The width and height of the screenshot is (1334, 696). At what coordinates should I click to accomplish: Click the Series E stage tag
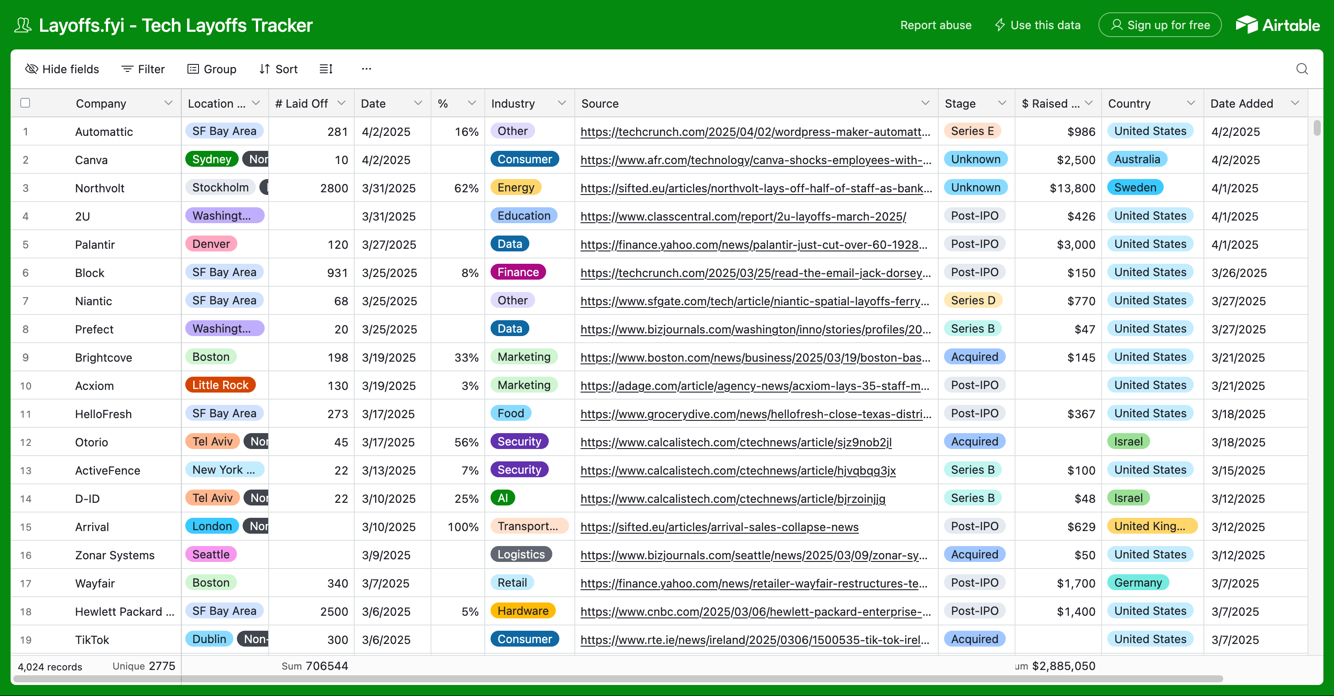[x=972, y=131]
